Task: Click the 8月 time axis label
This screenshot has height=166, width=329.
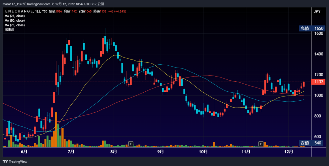Action: click(113, 152)
